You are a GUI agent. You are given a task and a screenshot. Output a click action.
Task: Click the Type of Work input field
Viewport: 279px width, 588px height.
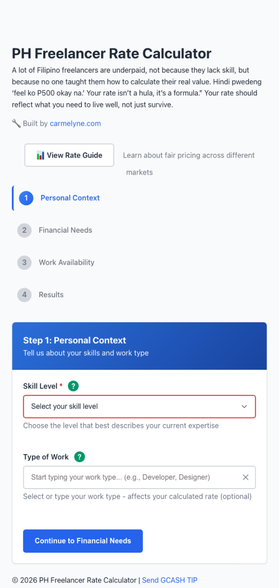(130, 477)
